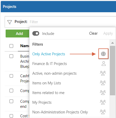The image size is (116, 118).
Task: Click the funnel filter icon
Action: 9,22
